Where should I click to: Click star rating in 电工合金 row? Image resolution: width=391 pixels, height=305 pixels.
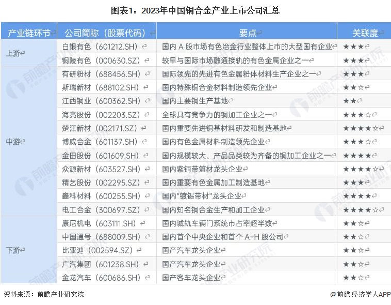coord(361,210)
